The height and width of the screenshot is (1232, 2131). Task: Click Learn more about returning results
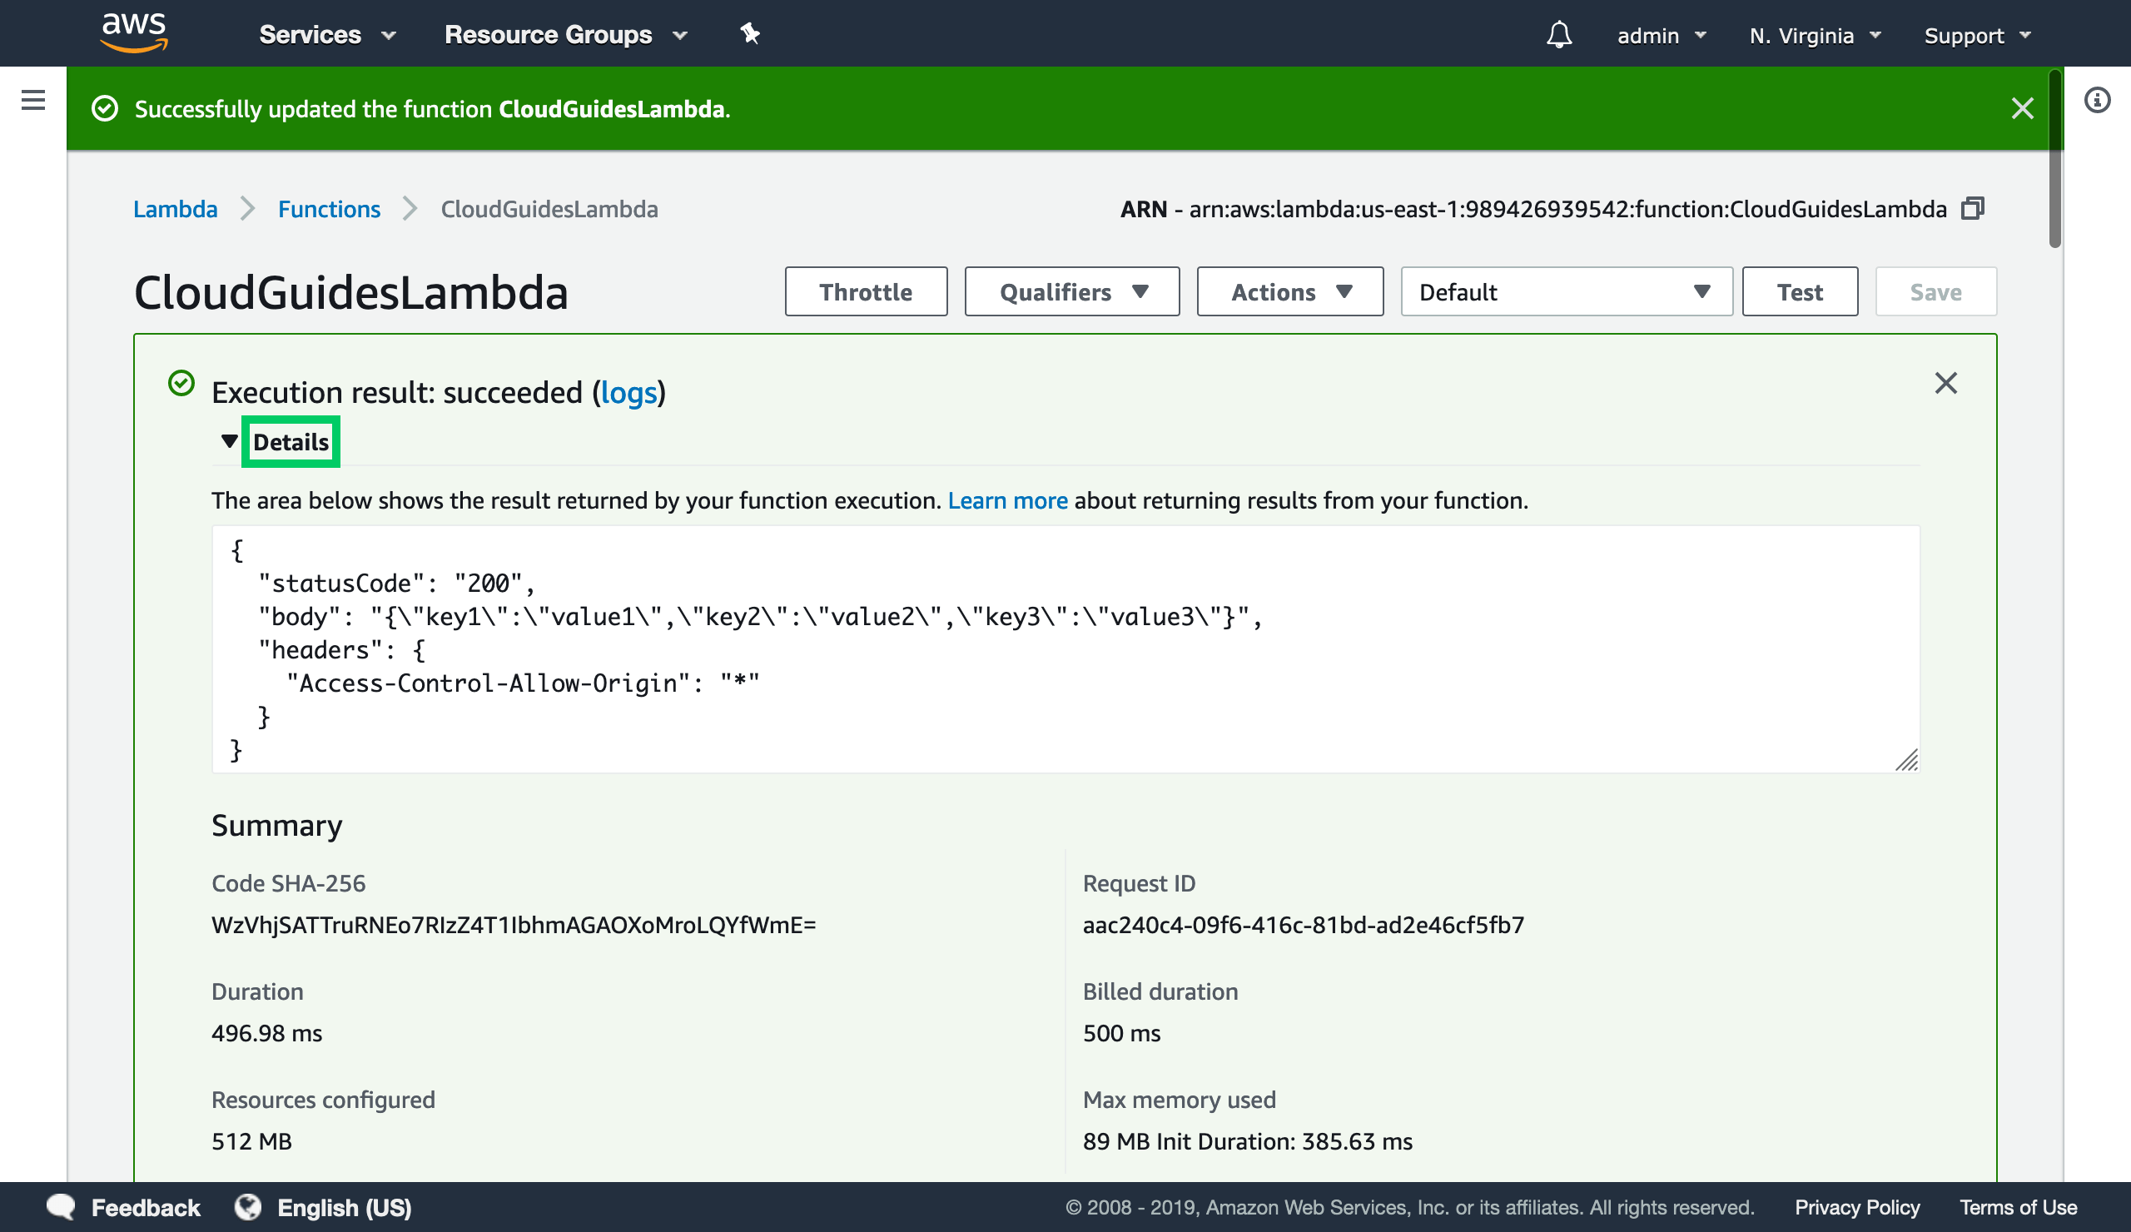1007,499
